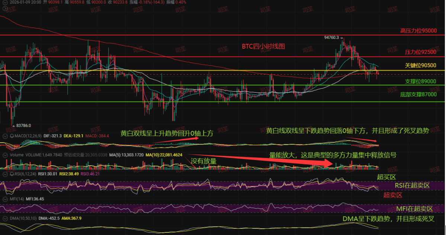Select the DMA:-452.5 value
Screen dimensions: 446x235
49,218
